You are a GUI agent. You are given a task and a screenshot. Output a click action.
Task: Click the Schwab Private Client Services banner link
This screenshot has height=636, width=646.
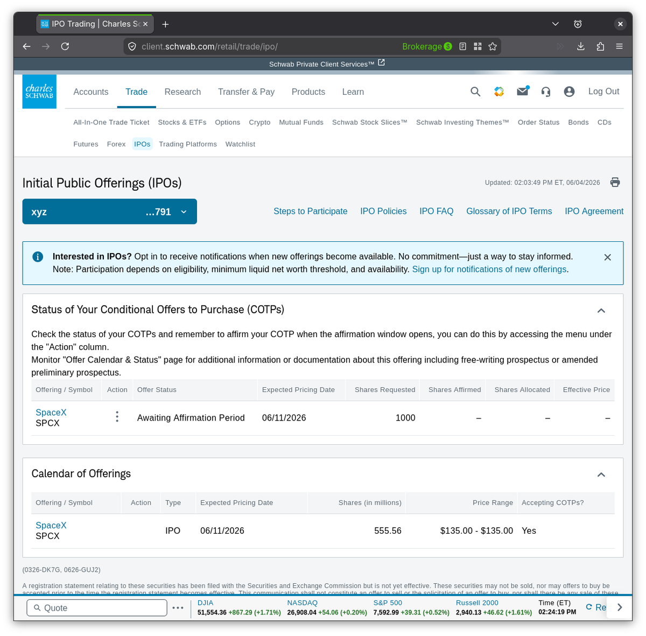[x=322, y=64]
